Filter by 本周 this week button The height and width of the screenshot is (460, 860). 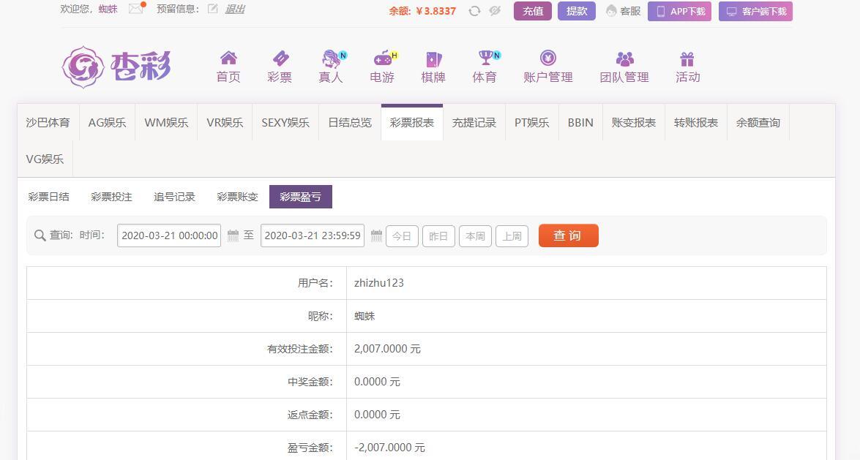[475, 235]
